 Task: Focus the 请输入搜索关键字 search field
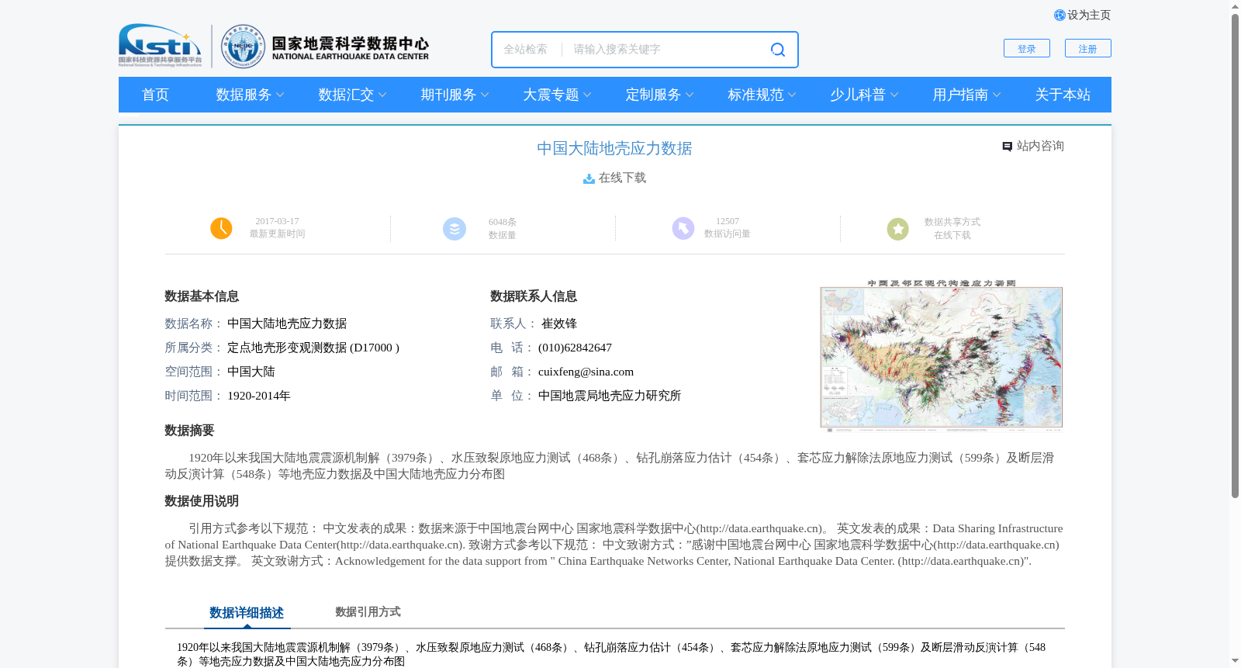(x=667, y=50)
